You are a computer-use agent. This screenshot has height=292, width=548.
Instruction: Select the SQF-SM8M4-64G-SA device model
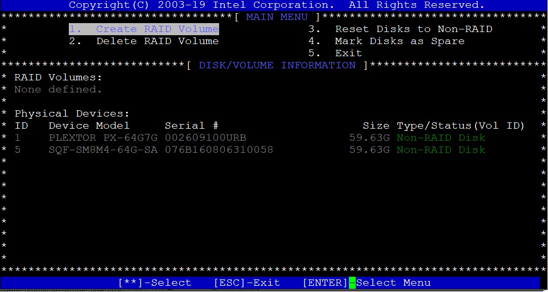point(103,150)
